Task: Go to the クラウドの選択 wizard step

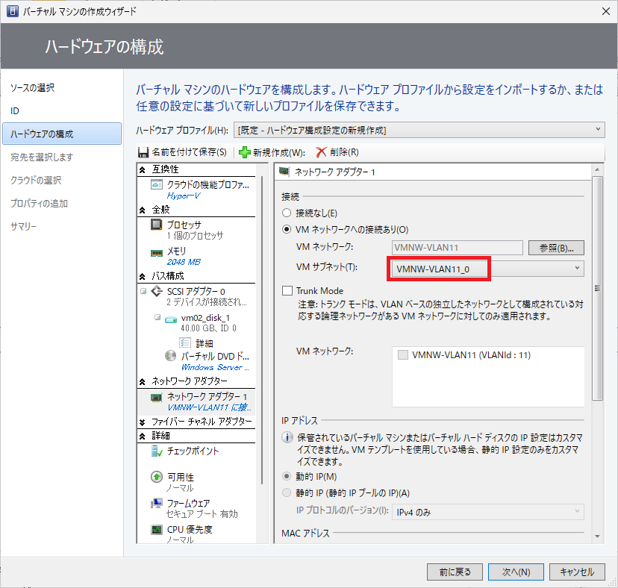Action: [36, 180]
